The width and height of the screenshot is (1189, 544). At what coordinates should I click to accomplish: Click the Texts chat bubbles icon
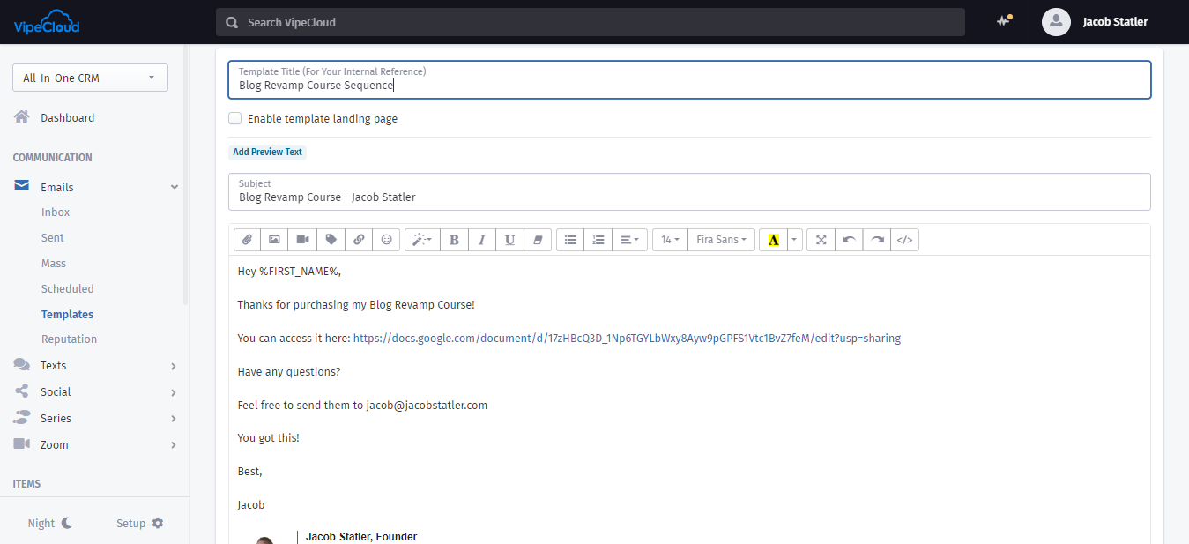coord(22,365)
